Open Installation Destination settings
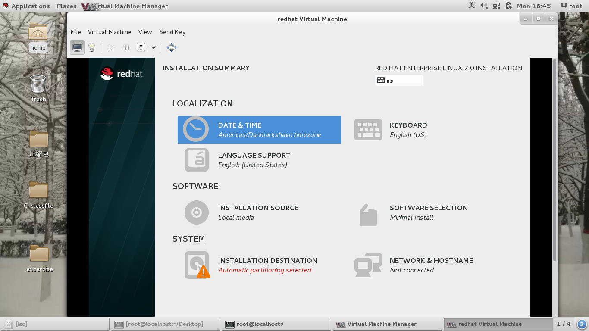589x331 pixels. [x=268, y=265]
